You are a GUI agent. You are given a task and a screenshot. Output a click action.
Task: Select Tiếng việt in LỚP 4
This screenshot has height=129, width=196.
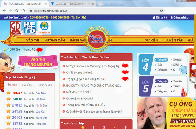[x=161, y=60]
